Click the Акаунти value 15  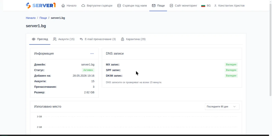point(93,81)
